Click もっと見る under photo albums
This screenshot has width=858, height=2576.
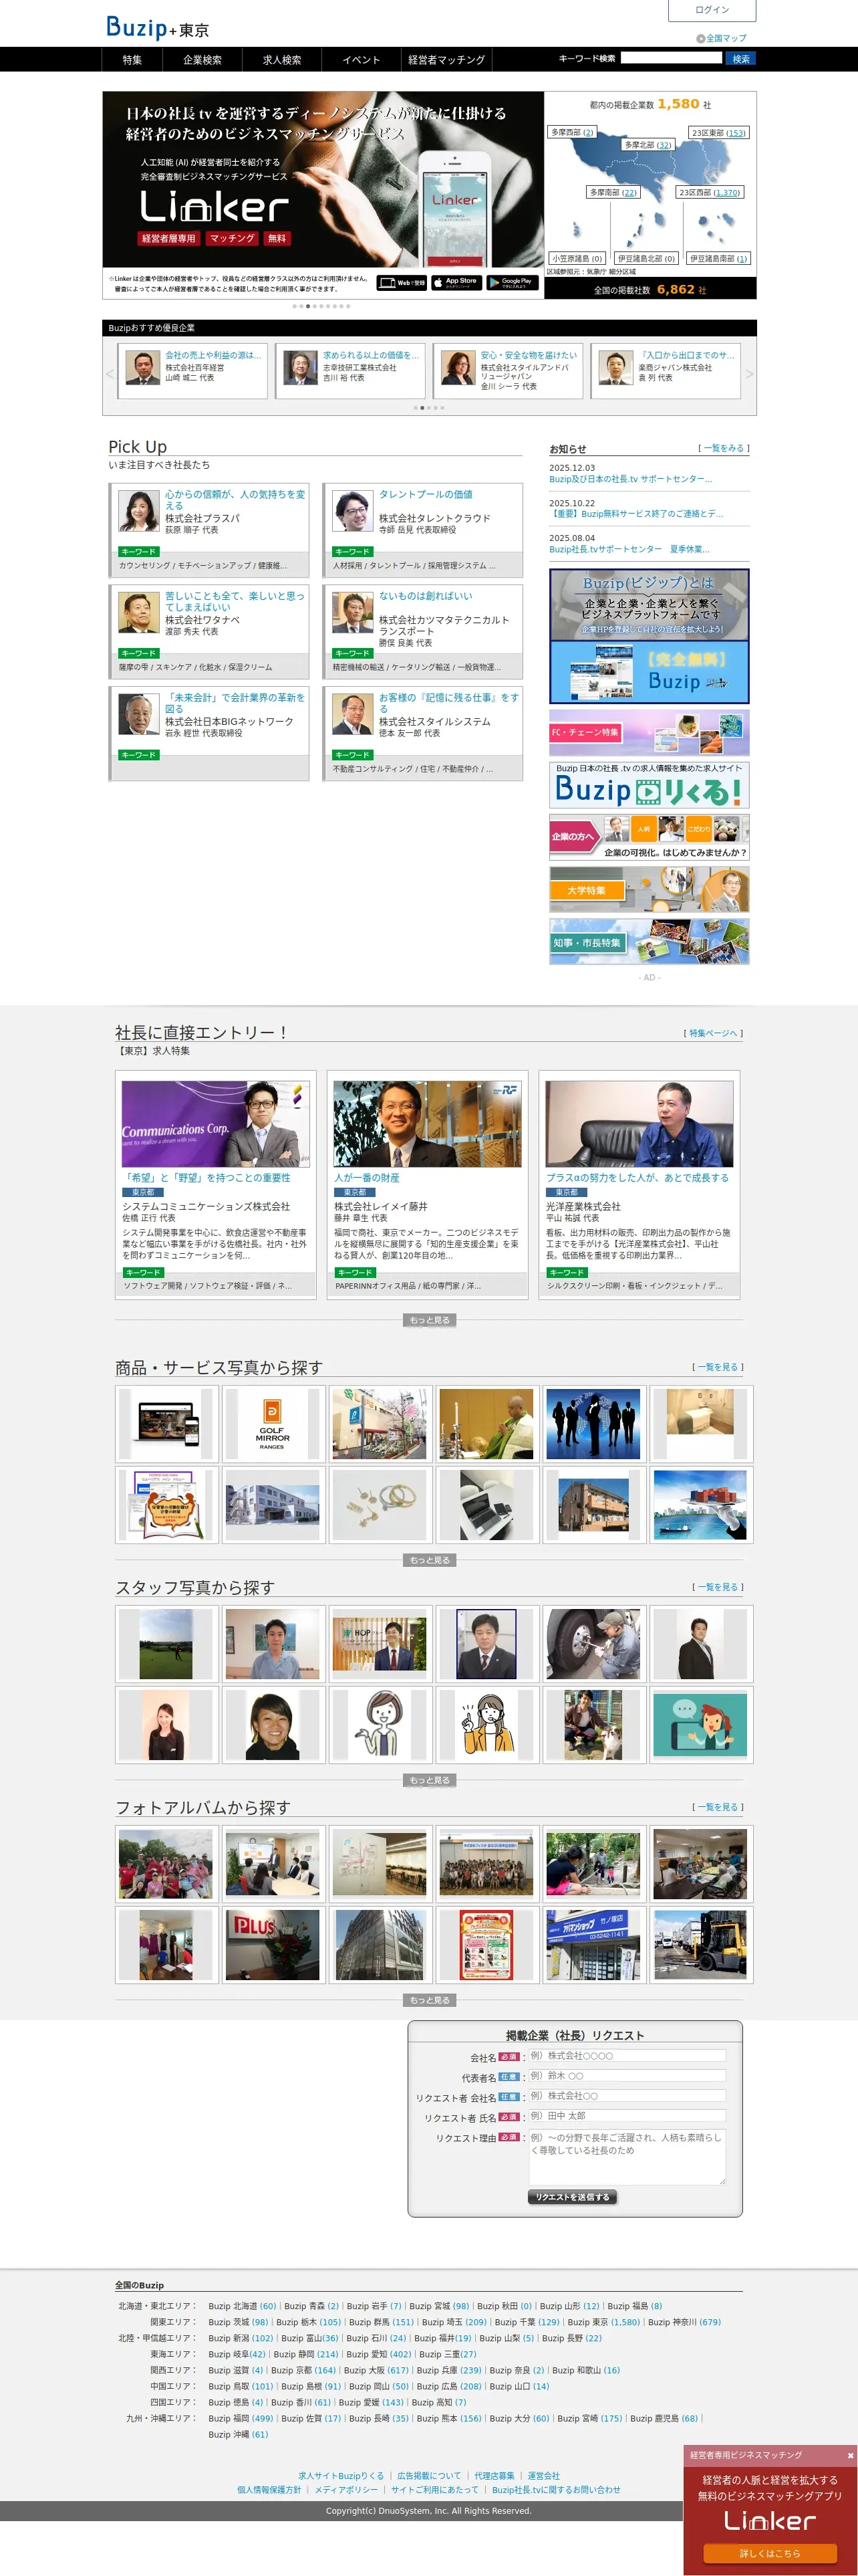click(x=430, y=2000)
